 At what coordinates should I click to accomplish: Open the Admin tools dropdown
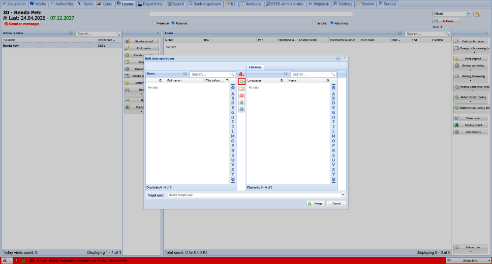(x=471, y=249)
